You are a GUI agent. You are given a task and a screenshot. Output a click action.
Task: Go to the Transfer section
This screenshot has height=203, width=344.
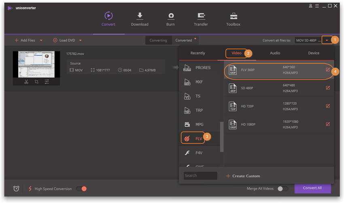201,16
